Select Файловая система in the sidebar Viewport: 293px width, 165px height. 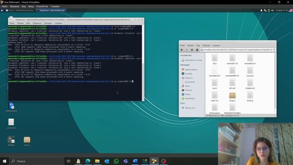(192, 60)
